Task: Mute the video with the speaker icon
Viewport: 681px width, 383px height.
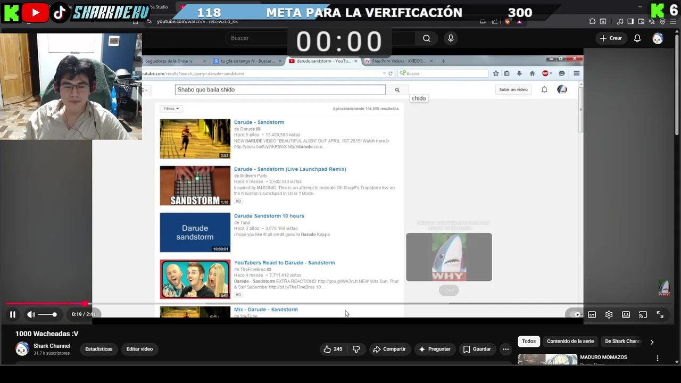Action: (x=31, y=314)
